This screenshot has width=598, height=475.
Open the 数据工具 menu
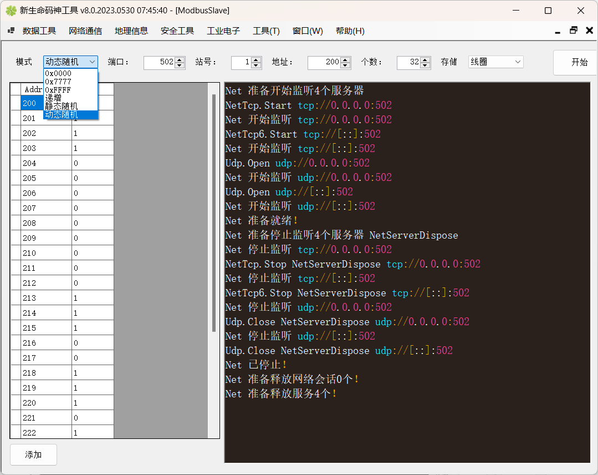39,31
